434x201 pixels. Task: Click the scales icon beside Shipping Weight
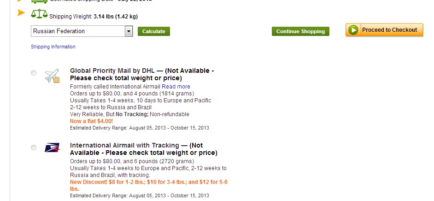[39, 14]
